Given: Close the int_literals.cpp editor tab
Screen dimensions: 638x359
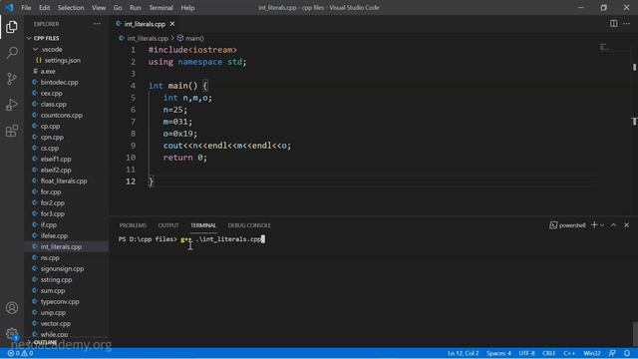Looking at the screenshot, I should point(172,24).
